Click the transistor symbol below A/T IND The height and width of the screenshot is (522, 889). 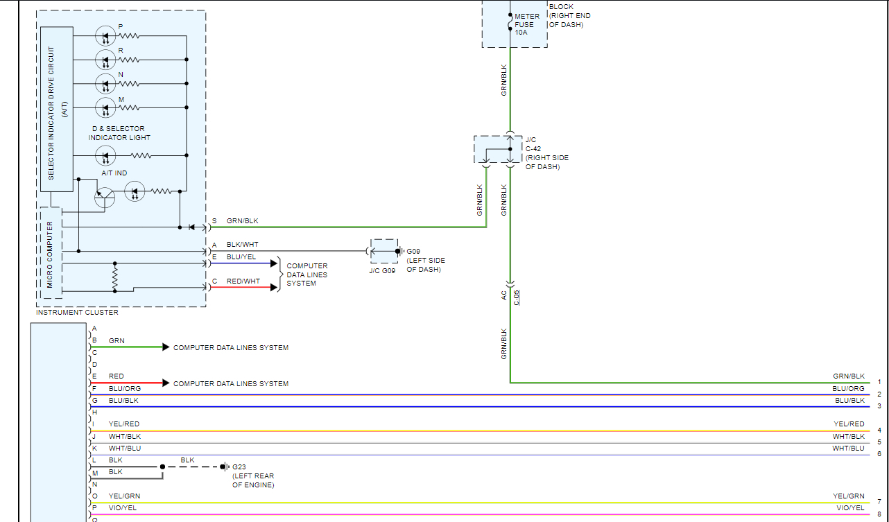tap(105, 197)
